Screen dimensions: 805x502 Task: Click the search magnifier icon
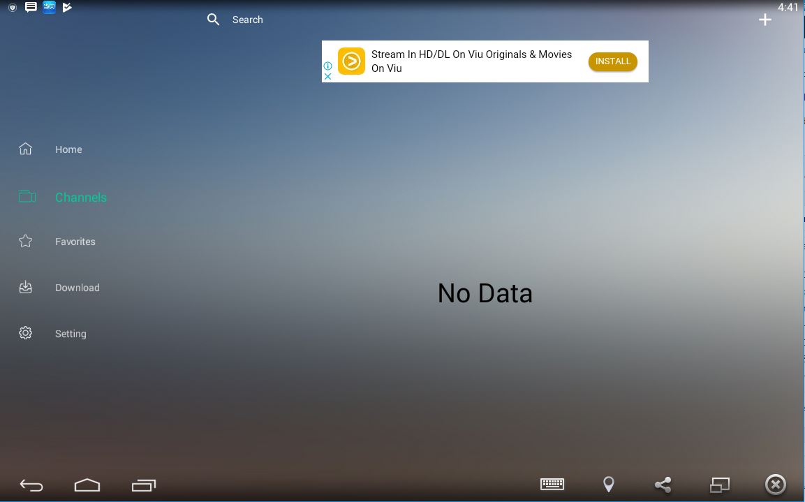(x=214, y=20)
